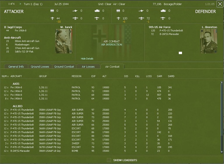Click the defender utility aircraft icon
The image size is (224, 164).
tap(163, 18)
